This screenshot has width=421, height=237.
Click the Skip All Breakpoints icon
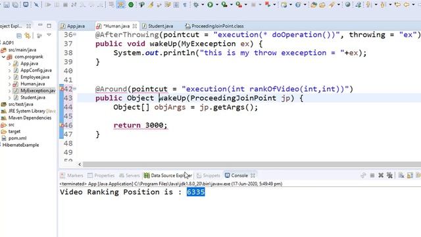click(36, 5)
